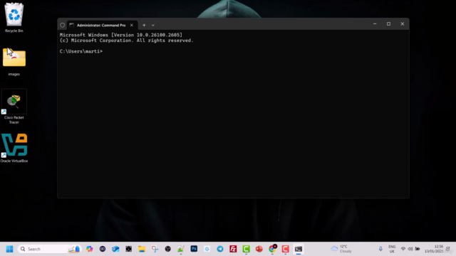This screenshot has height=256, width=456.
Task: Open the dark round app after Copilot
Action: pyautogui.click(x=103, y=249)
